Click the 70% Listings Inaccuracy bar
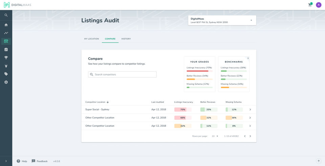This screenshot has height=166, width=325. (183, 110)
